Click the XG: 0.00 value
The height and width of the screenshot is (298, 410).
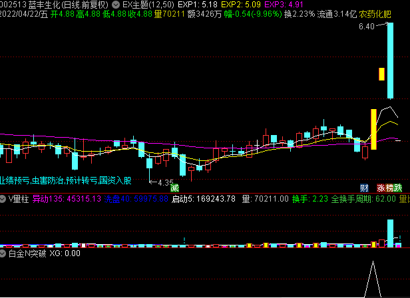point(65,253)
